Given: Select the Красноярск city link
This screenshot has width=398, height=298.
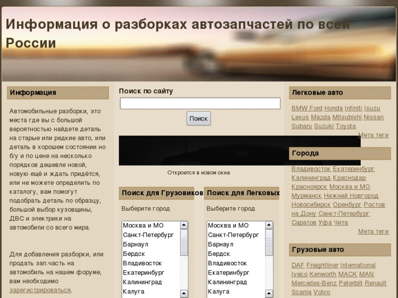Looking at the screenshot, I should pos(309,187).
